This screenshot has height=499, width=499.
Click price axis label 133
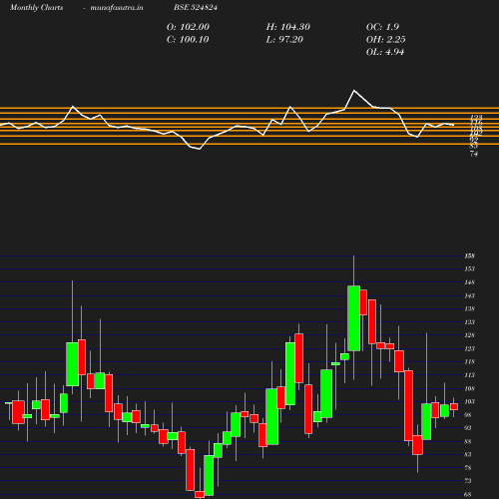tap(470, 322)
